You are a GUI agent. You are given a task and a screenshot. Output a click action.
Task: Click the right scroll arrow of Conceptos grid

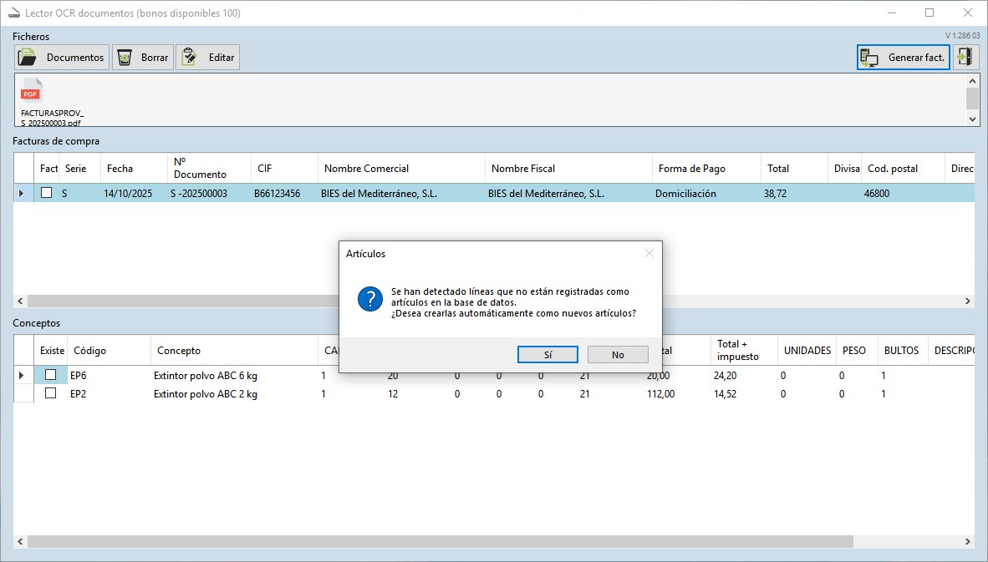968,541
